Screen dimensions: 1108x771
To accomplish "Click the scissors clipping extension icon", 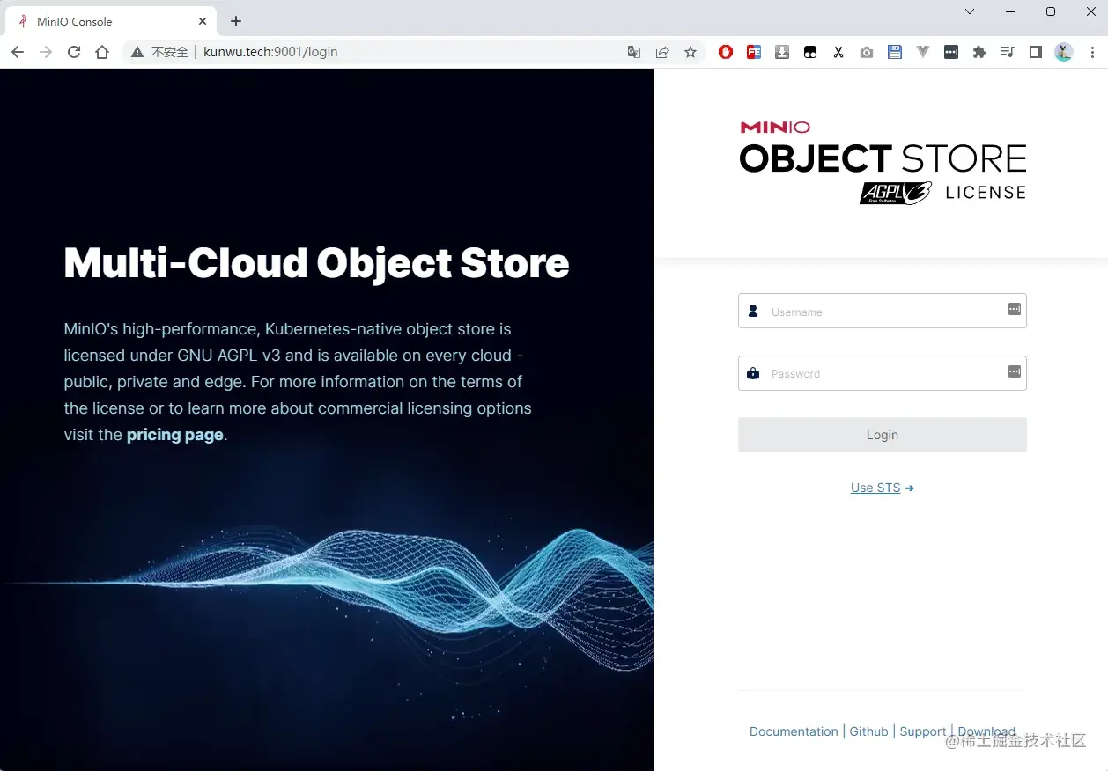I will (x=838, y=52).
